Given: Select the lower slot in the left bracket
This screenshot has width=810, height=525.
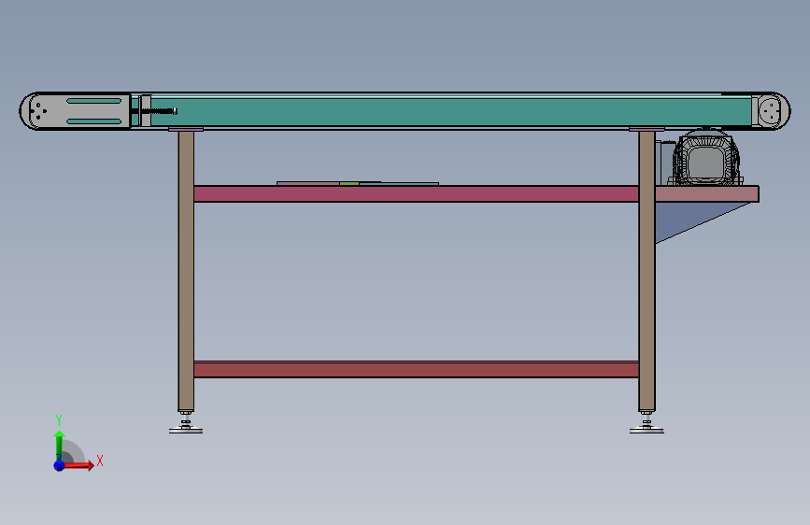Looking at the screenshot, I should pos(94,121).
